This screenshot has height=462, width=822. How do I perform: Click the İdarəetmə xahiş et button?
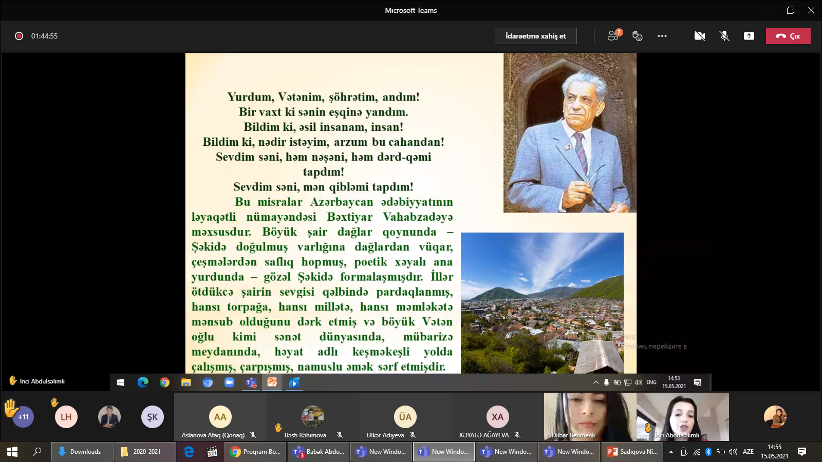(x=535, y=36)
